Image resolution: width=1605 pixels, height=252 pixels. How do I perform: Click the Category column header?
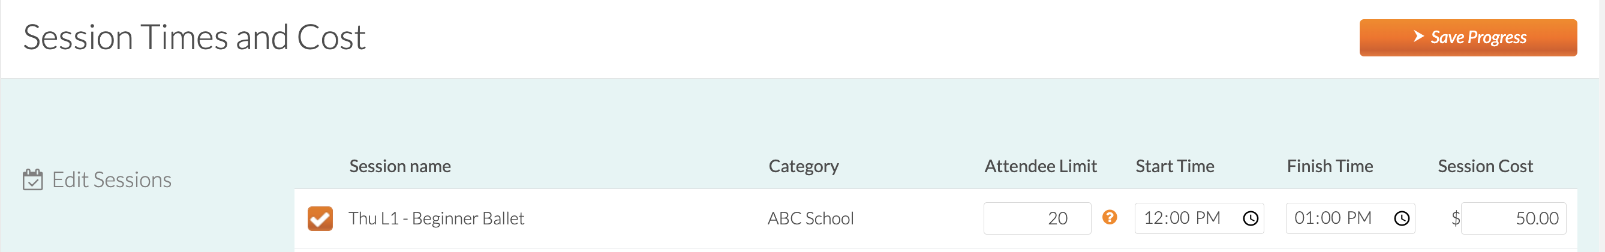coord(803,166)
